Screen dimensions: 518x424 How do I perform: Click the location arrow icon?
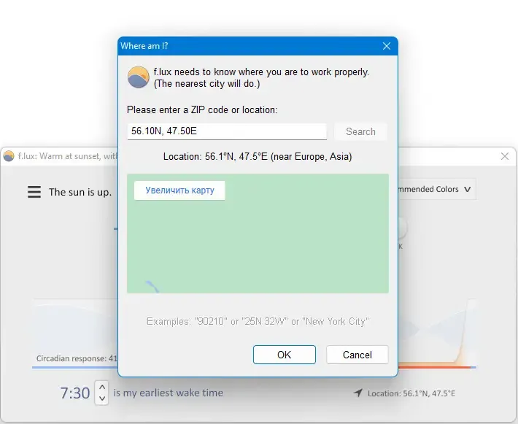click(357, 393)
